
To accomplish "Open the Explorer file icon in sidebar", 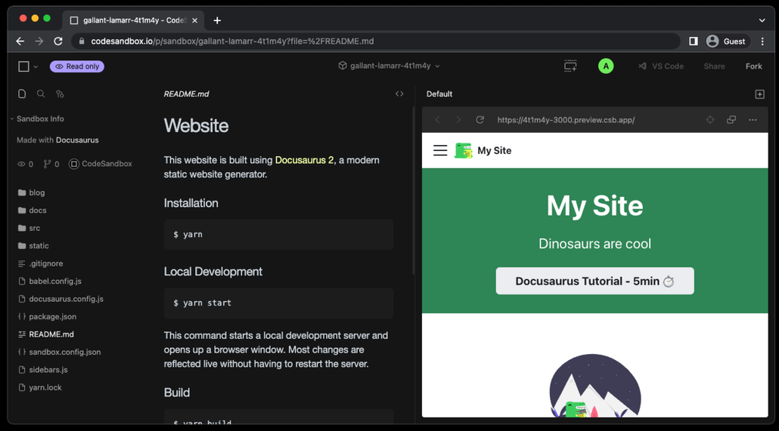I will 22,94.
